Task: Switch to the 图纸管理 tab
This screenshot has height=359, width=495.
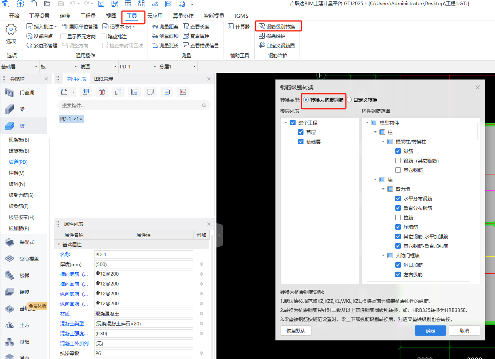Action: tap(104, 79)
